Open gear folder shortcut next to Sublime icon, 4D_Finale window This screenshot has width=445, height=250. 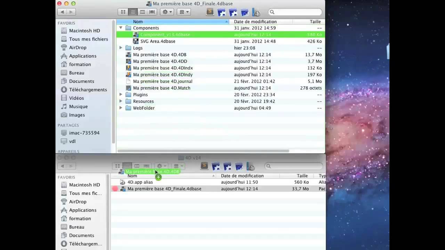point(222,12)
